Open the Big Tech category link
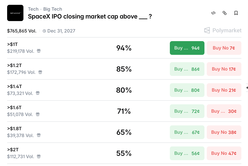This screenshot has height=166, width=248. 53,9
